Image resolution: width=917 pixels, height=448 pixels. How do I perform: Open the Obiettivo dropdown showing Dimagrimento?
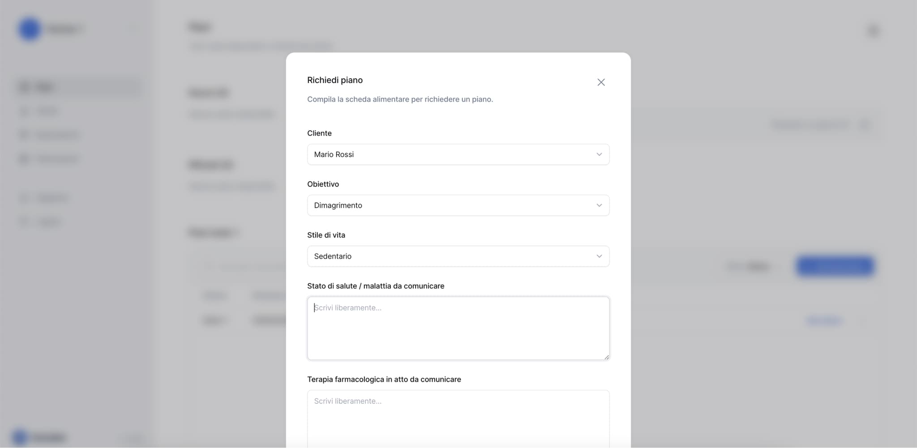click(452, 205)
